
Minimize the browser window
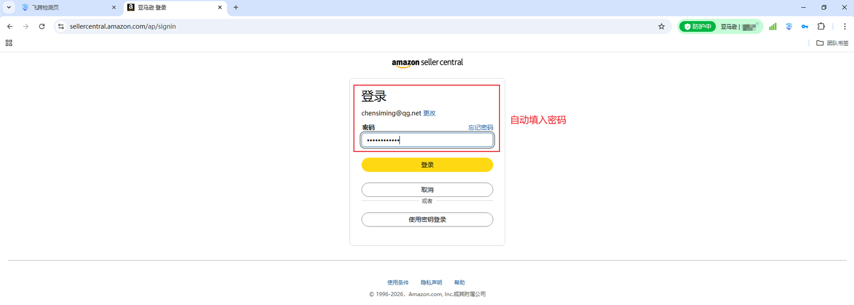pyautogui.click(x=804, y=7)
